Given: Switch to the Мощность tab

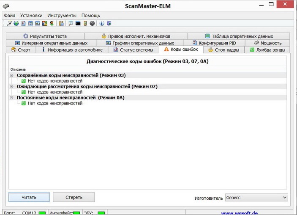Looking at the screenshot, I should tap(267, 43).
